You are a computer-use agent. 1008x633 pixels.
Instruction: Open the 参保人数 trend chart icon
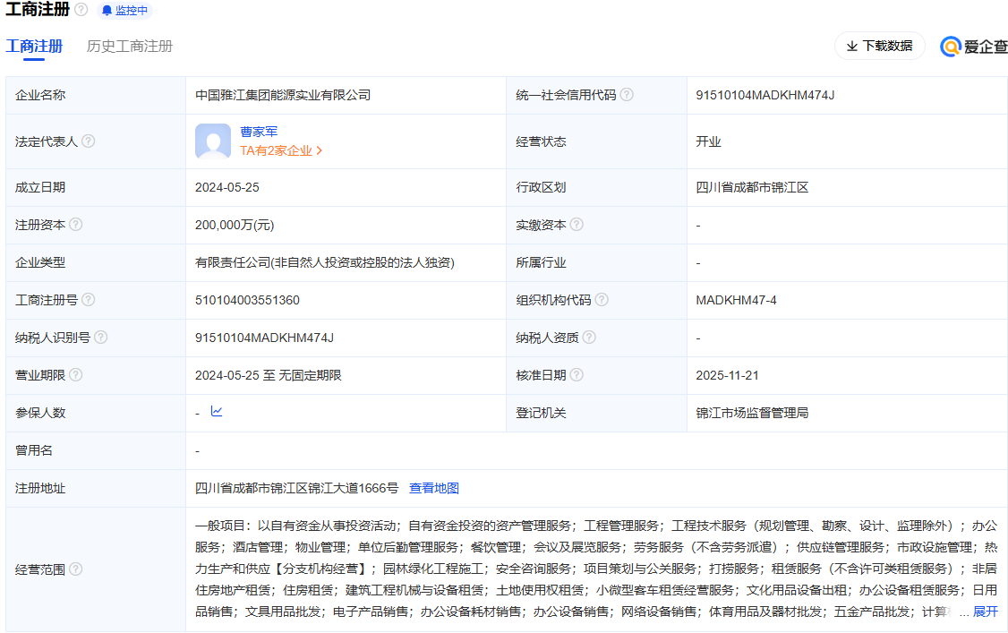pyautogui.click(x=217, y=412)
